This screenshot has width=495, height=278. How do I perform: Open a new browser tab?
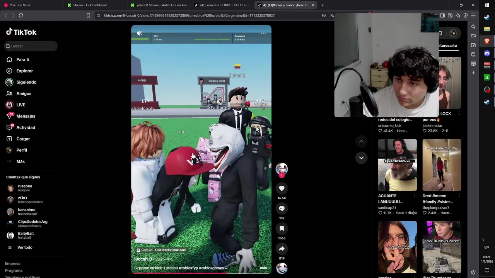coord(322,5)
